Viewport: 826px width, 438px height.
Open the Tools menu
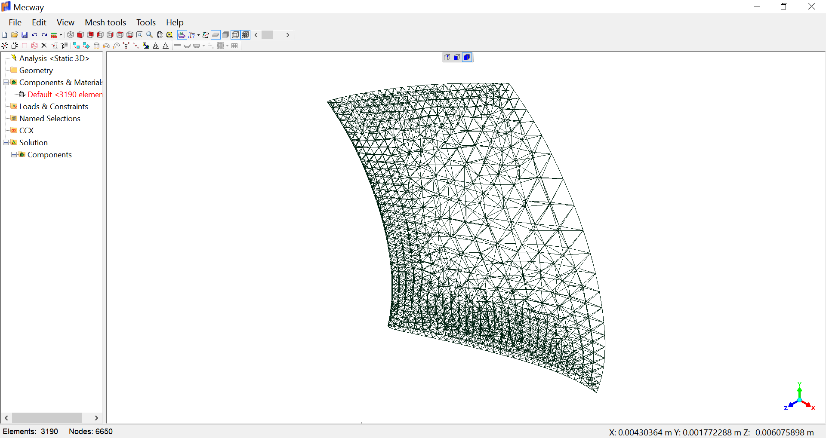coord(146,22)
